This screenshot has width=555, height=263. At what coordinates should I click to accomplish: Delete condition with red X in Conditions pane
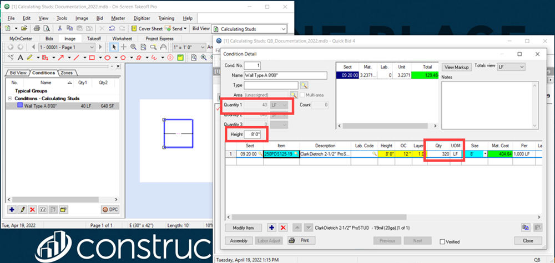coord(32,209)
